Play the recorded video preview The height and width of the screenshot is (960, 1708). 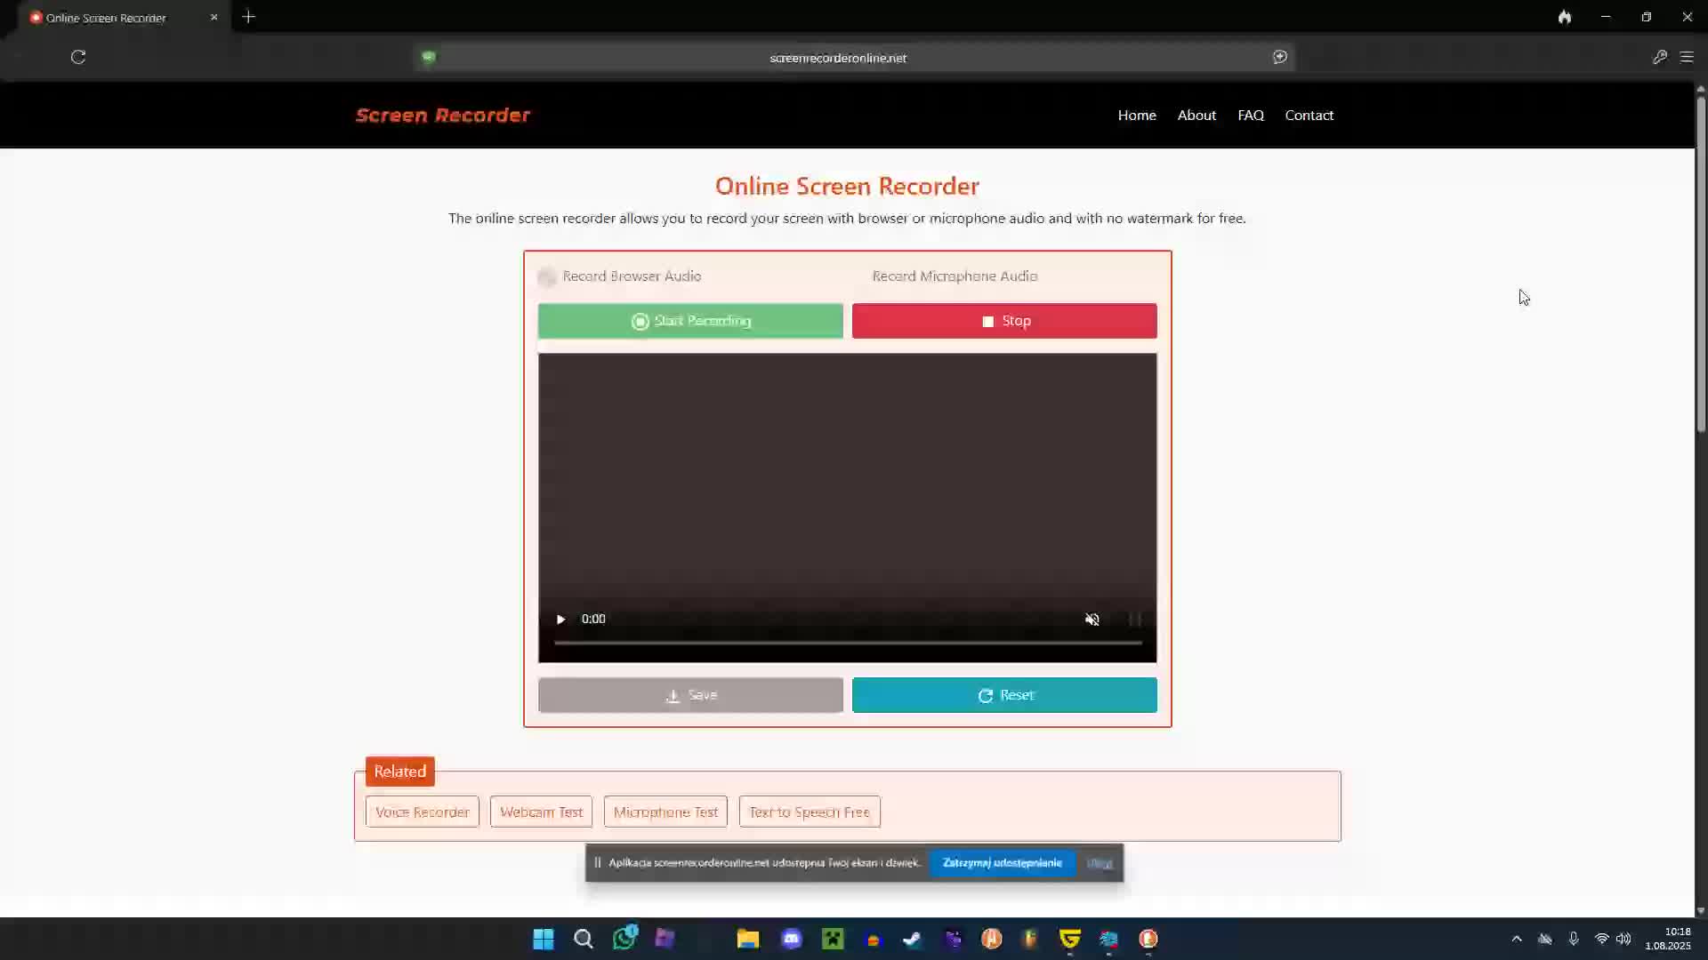point(560,620)
